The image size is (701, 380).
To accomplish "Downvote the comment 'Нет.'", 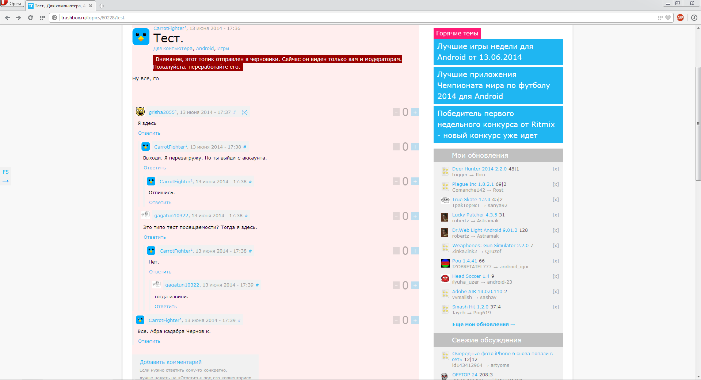I will coord(396,251).
